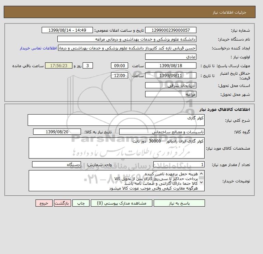Click the شماره نیاز label

click(240, 30)
